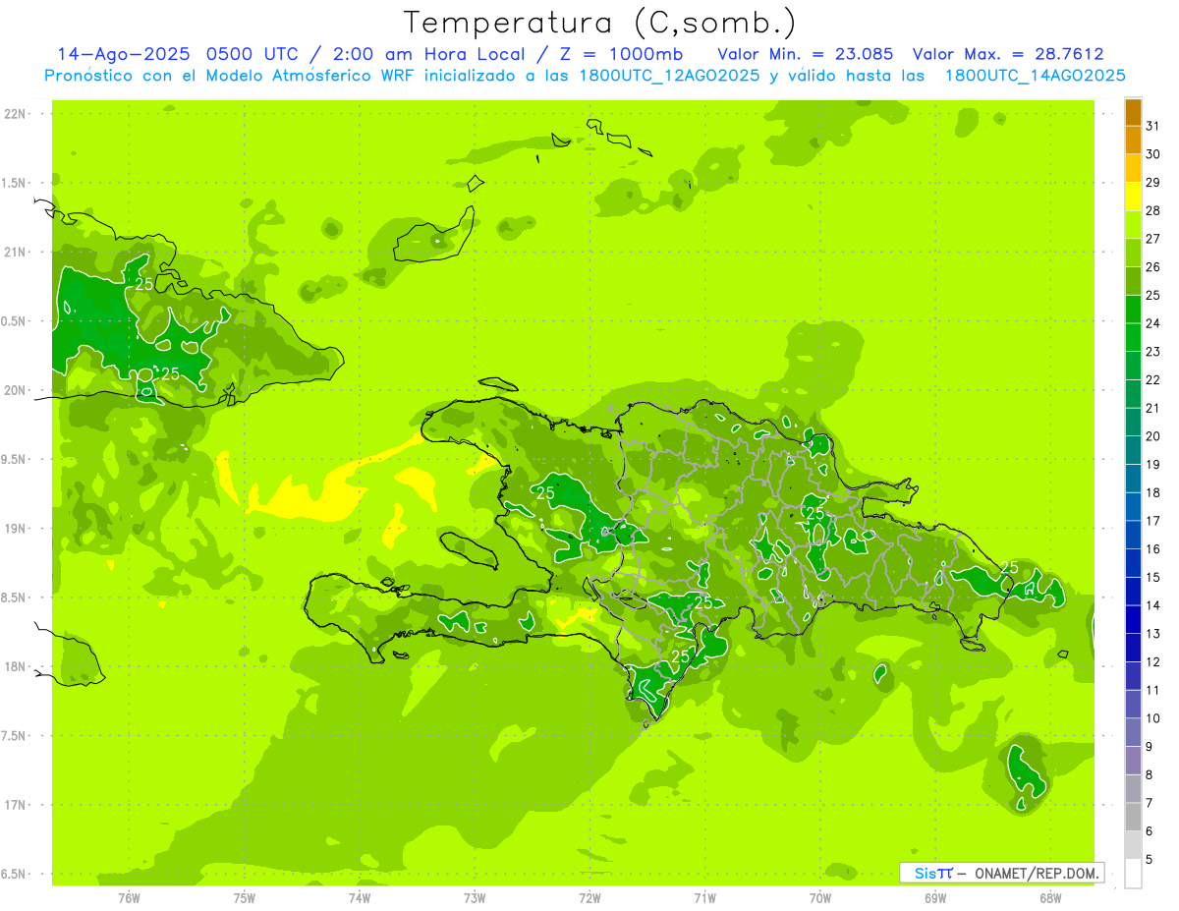Click the "8" label on the color scale

(x=1150, y=775)
